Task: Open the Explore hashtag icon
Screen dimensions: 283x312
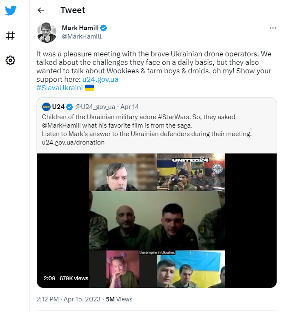Action: [x=10, y=36]
